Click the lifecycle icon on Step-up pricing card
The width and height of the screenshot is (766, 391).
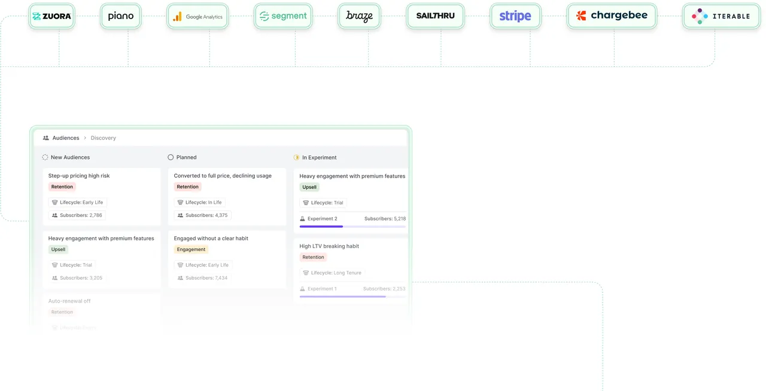(x=55, y=203)
